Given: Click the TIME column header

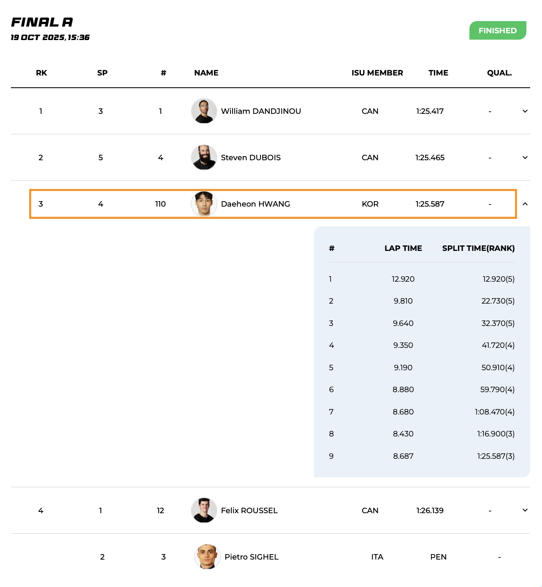Looking at the screenshot, I should click(438, 73).
